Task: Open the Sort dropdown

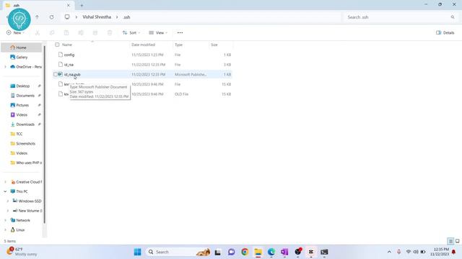Action: (131, 32)
